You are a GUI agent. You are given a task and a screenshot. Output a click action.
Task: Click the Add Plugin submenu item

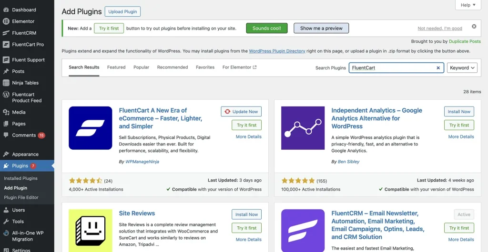[x=16, y=188]
